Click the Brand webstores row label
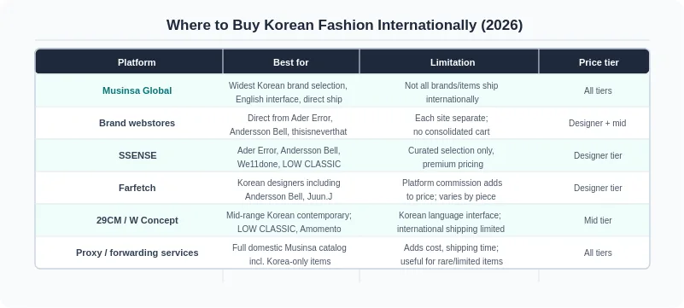The height and width of the screenshot is (308, 684). 137,123
